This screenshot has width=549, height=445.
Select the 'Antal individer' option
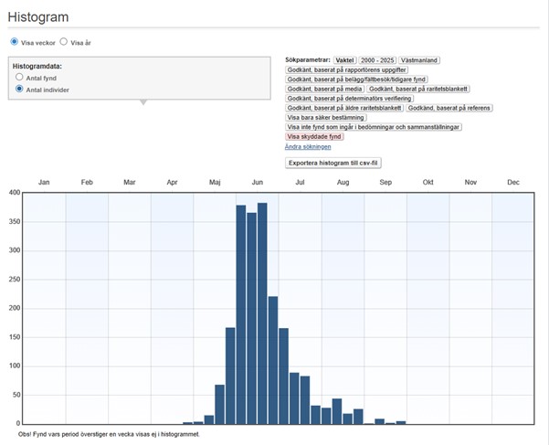click(x=20, y=90)
